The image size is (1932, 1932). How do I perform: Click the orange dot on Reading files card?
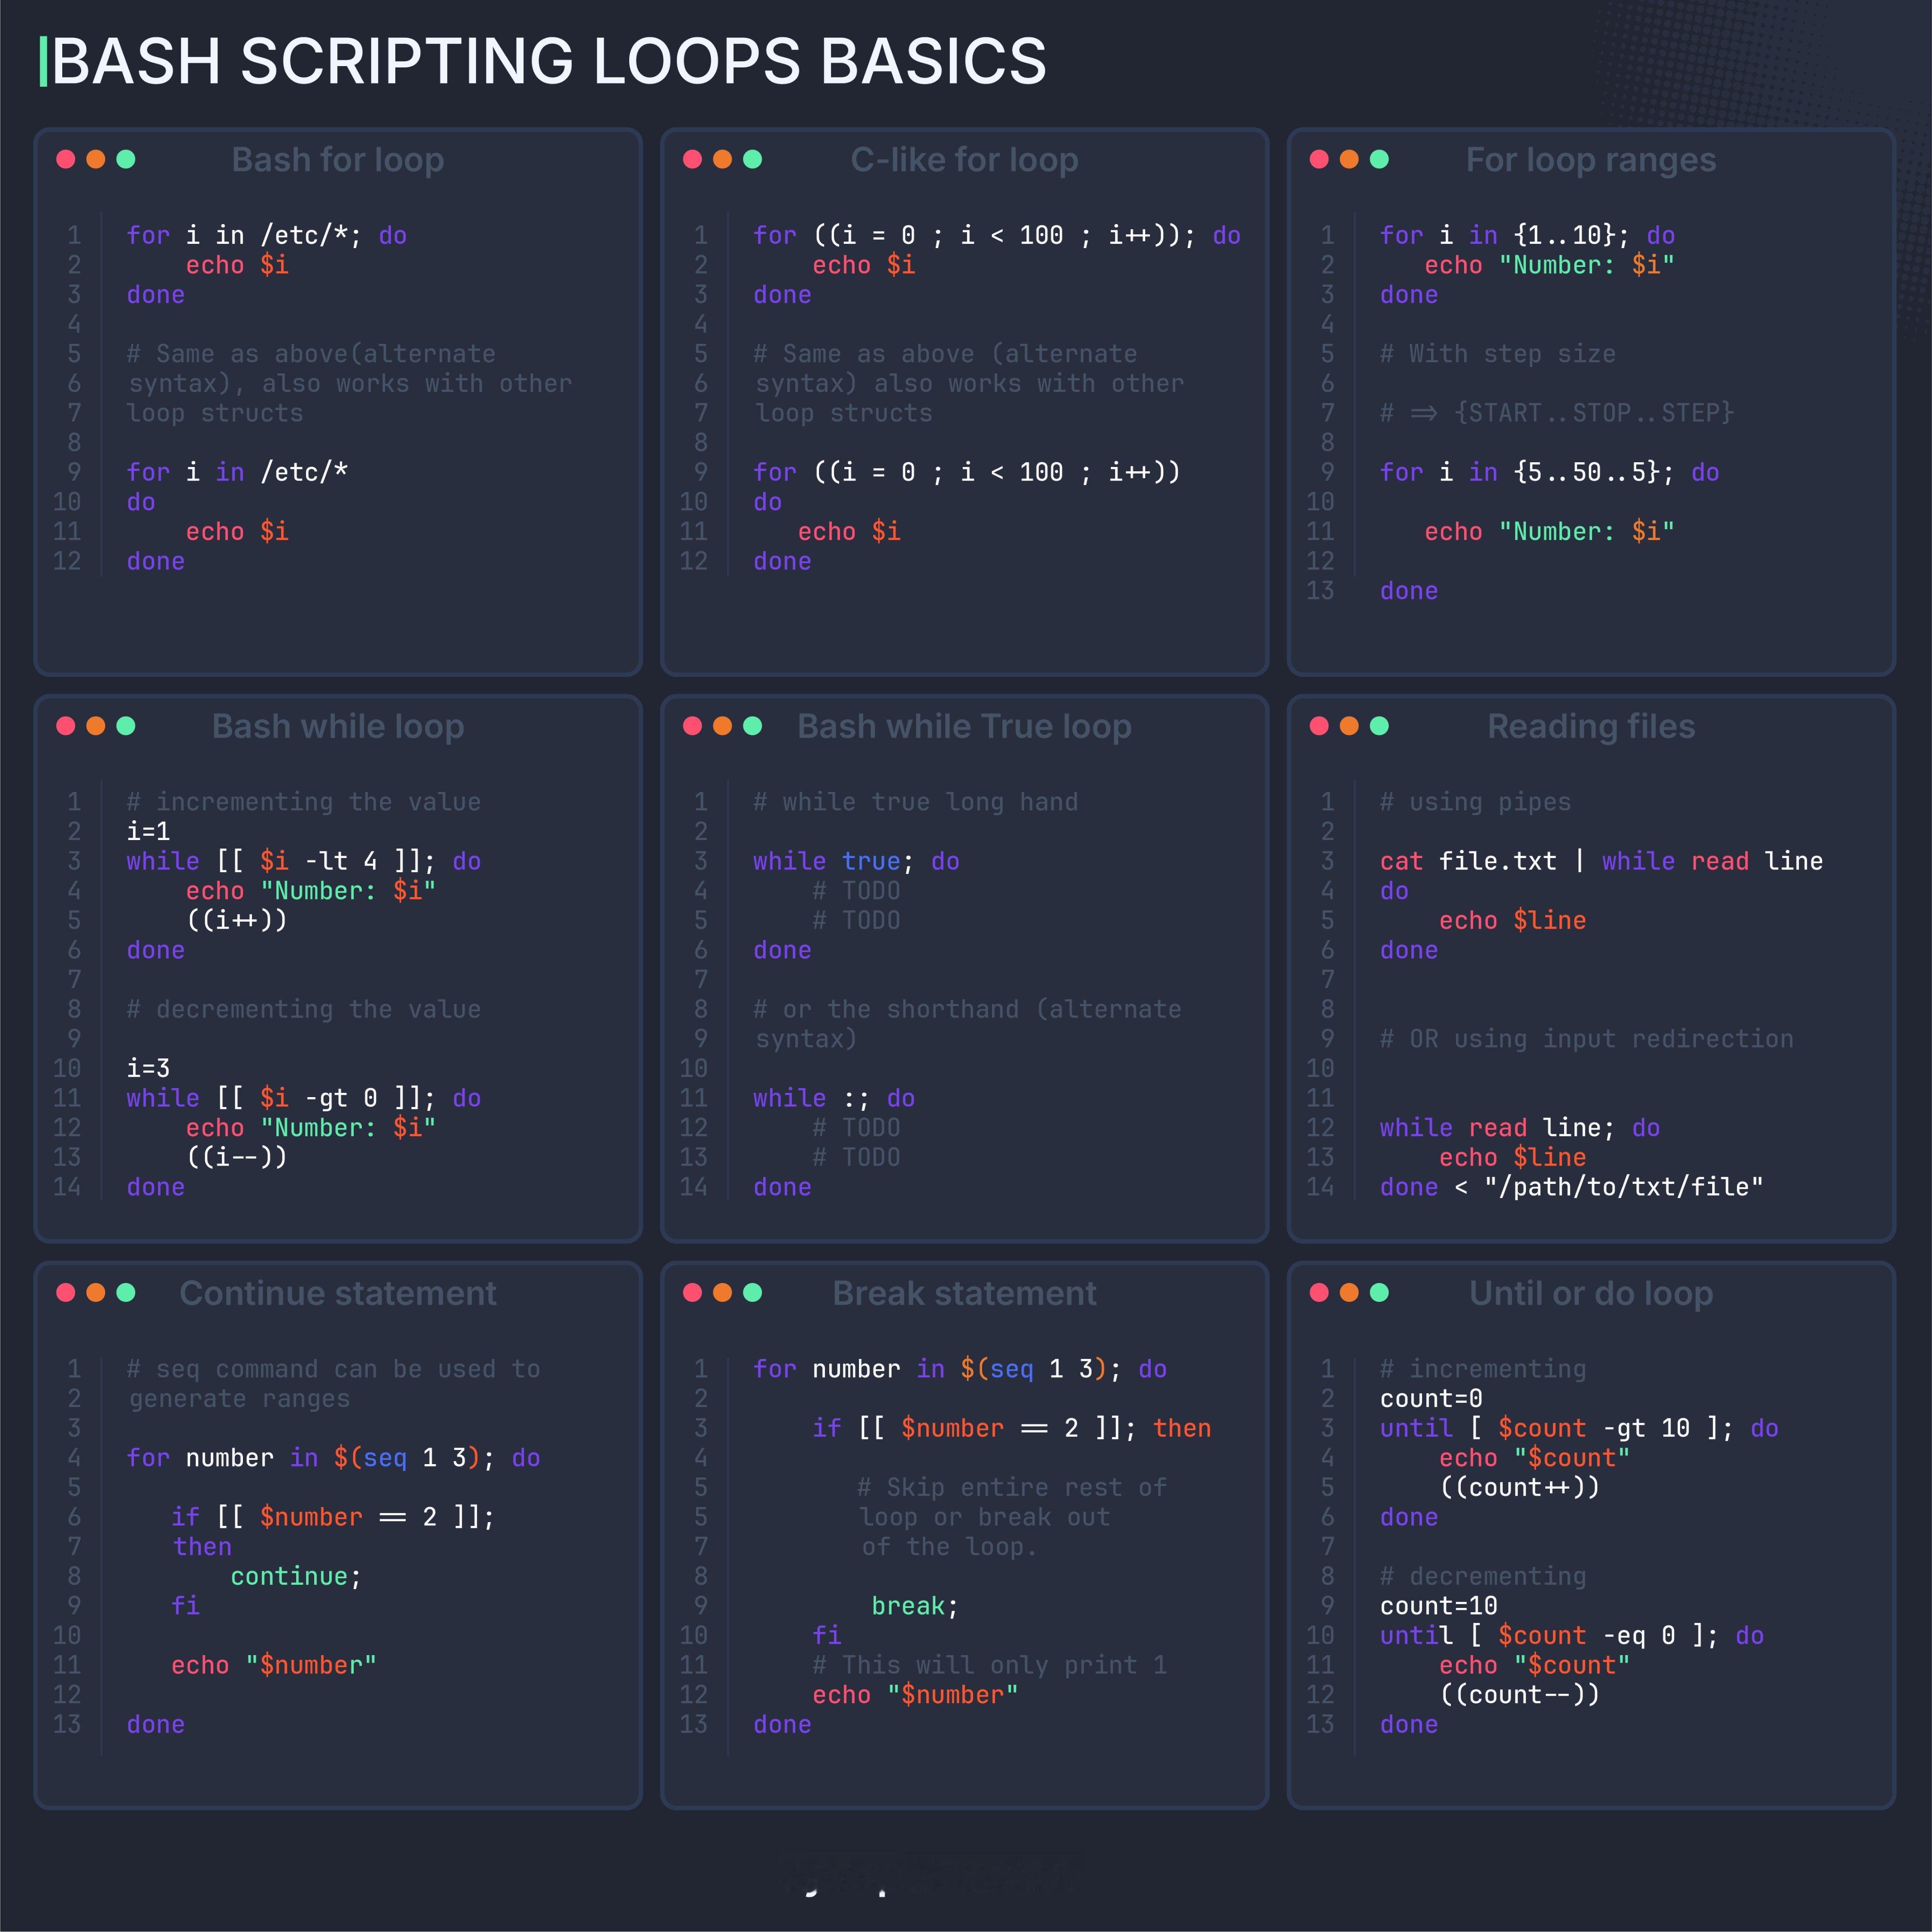pos(1349,726)
